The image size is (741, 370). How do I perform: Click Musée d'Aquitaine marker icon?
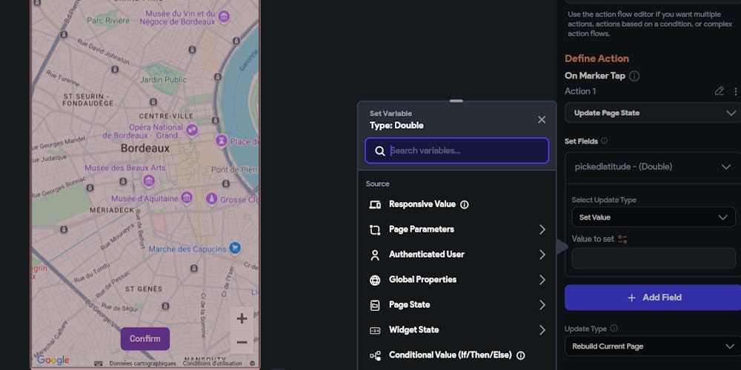(x=187, y=198)
